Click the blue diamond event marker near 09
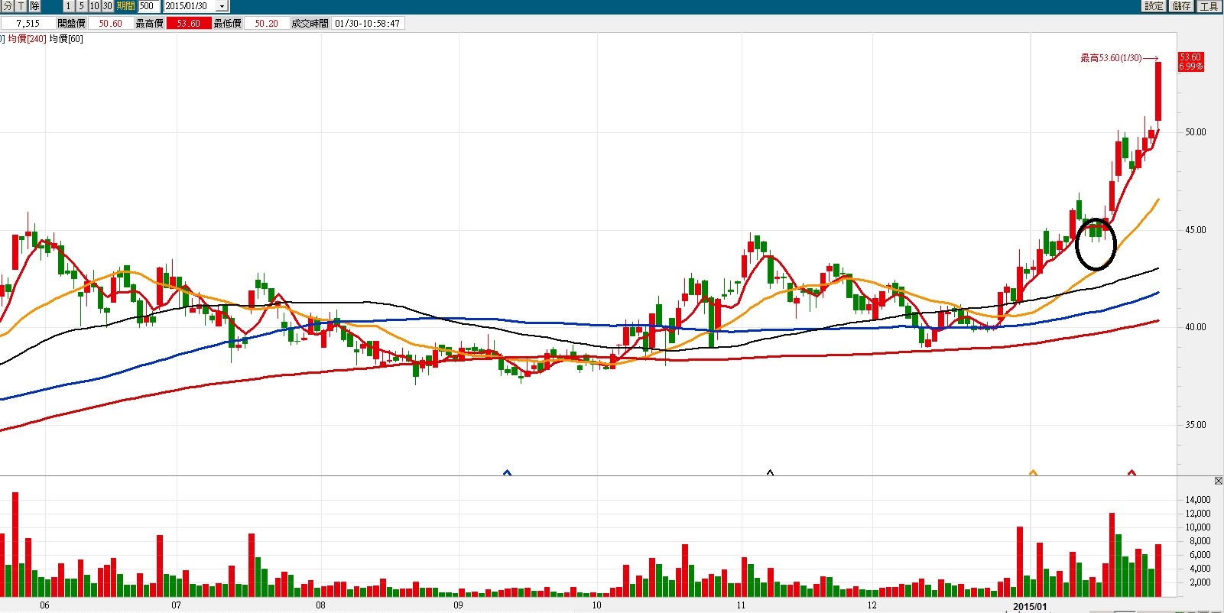1224x613 pixels. pyautogui.click(x=507, y=473)
